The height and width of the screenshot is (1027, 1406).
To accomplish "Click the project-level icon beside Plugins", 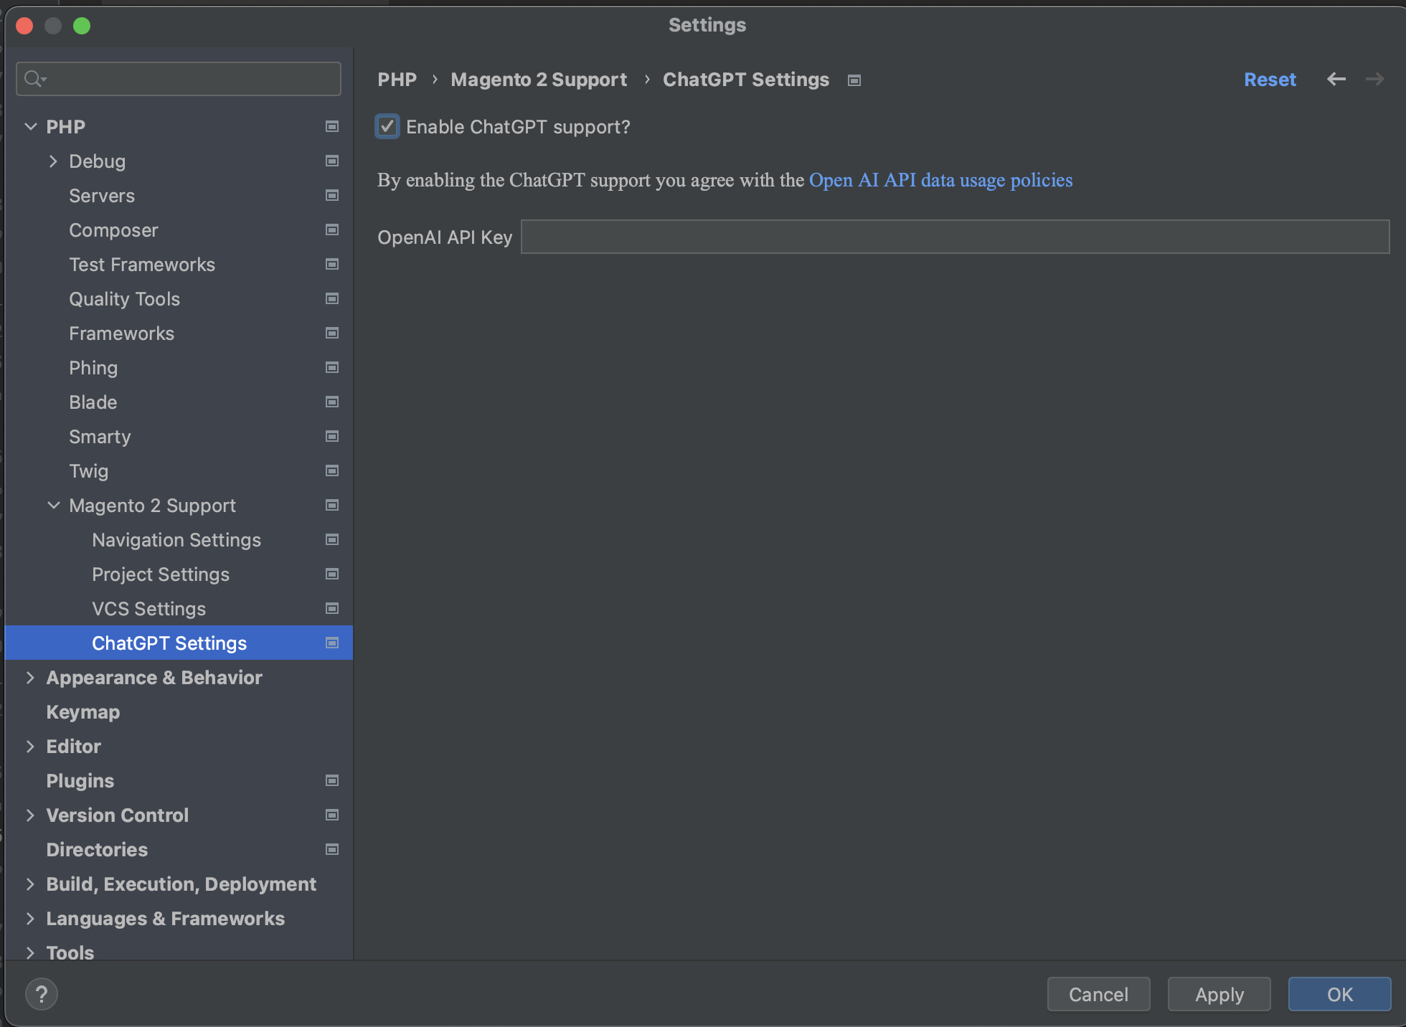I will [332, 780].
